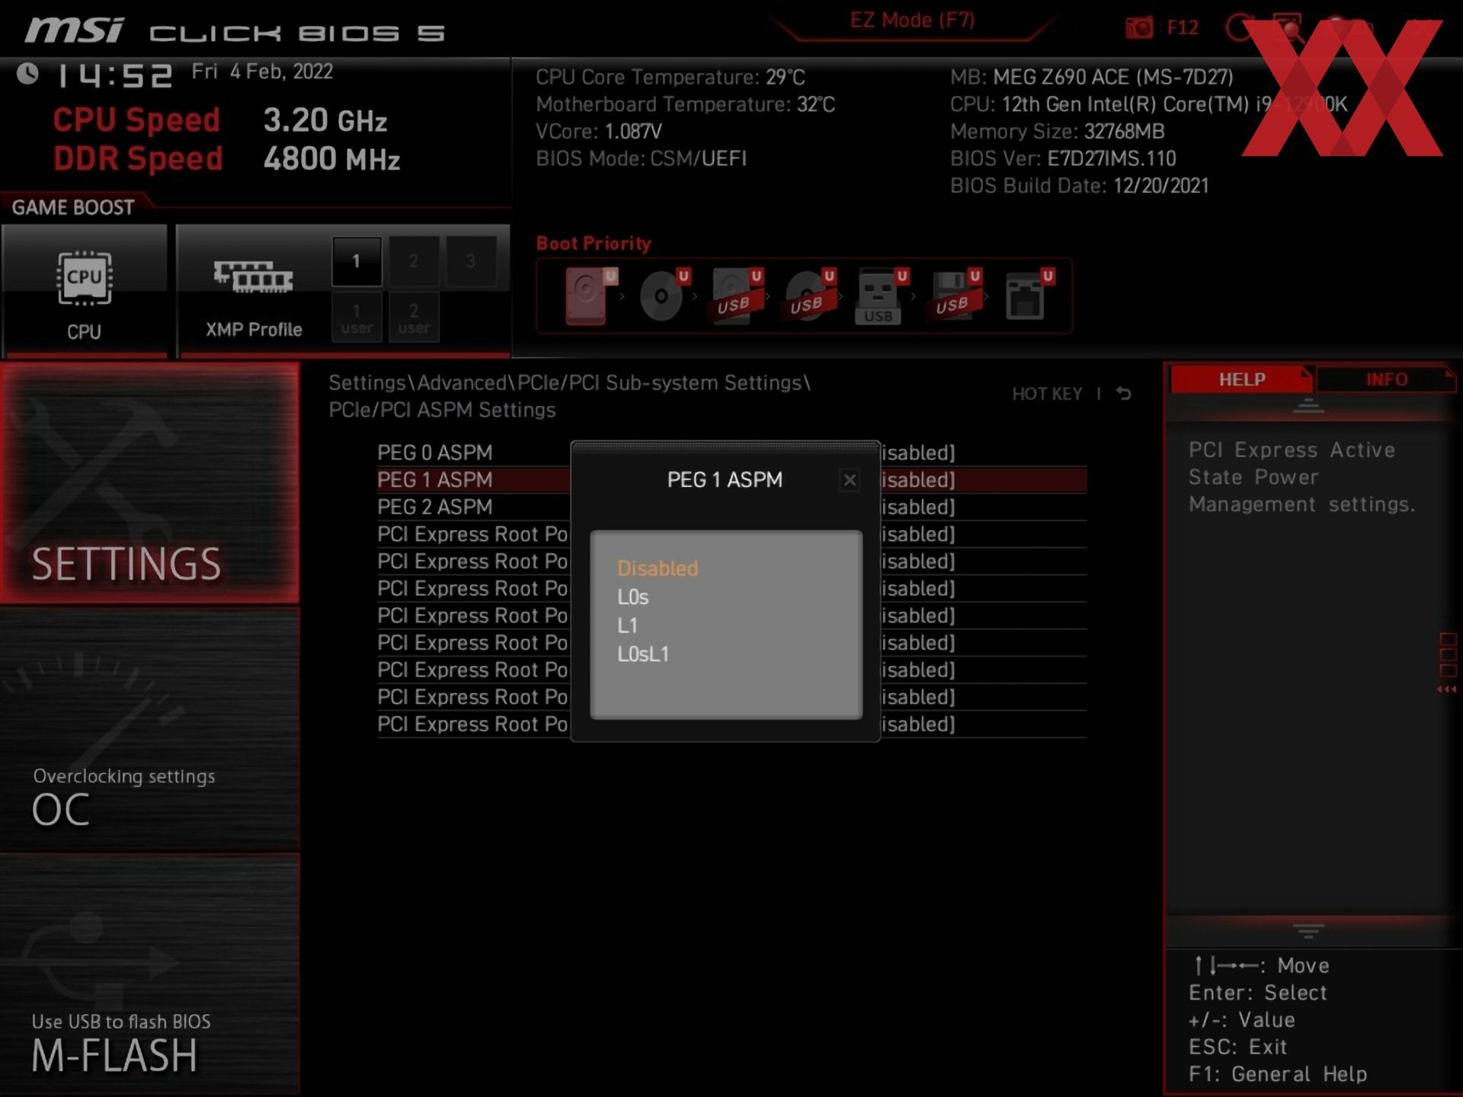
Task: Click the USB hard disk boot icon
Action: [736, 296]
